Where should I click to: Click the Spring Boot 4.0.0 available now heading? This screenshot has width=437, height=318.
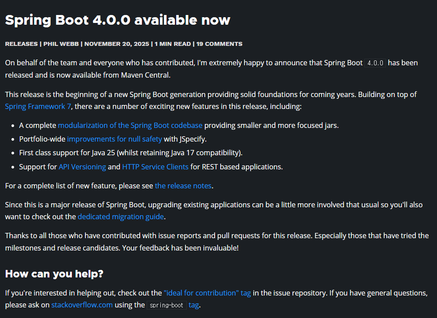118,20
